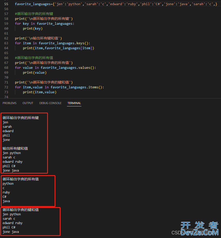
Task: Click code 'for key in favorite_languages:'
Action: pos(45,23)
